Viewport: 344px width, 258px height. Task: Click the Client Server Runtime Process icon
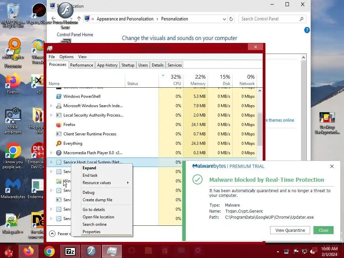point(58,134)
